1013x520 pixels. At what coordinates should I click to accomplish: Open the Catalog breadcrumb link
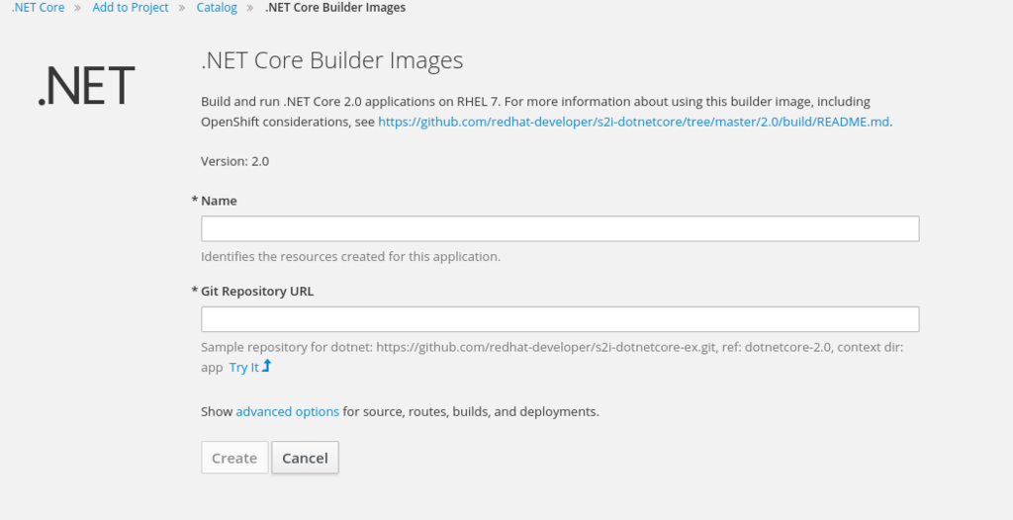point(217,8)
